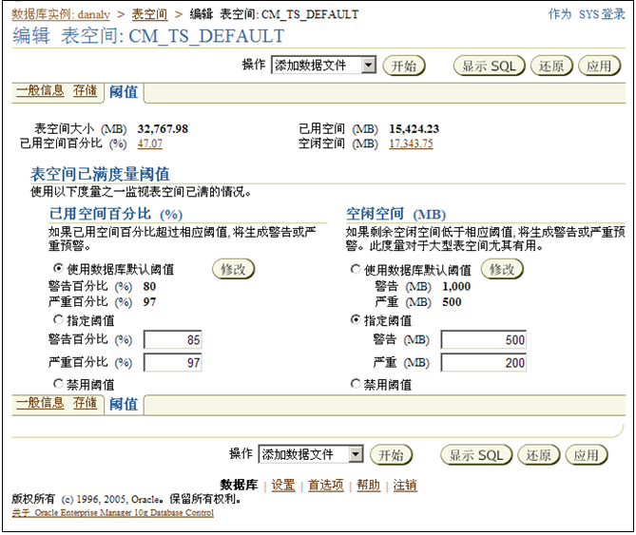Screen dimensions: 636x535
Task: Click the default 严重 (MB) value 500
Action: point(452,302)
